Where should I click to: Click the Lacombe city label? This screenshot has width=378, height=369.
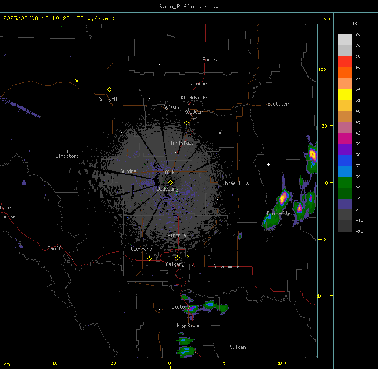click(197, 84)
